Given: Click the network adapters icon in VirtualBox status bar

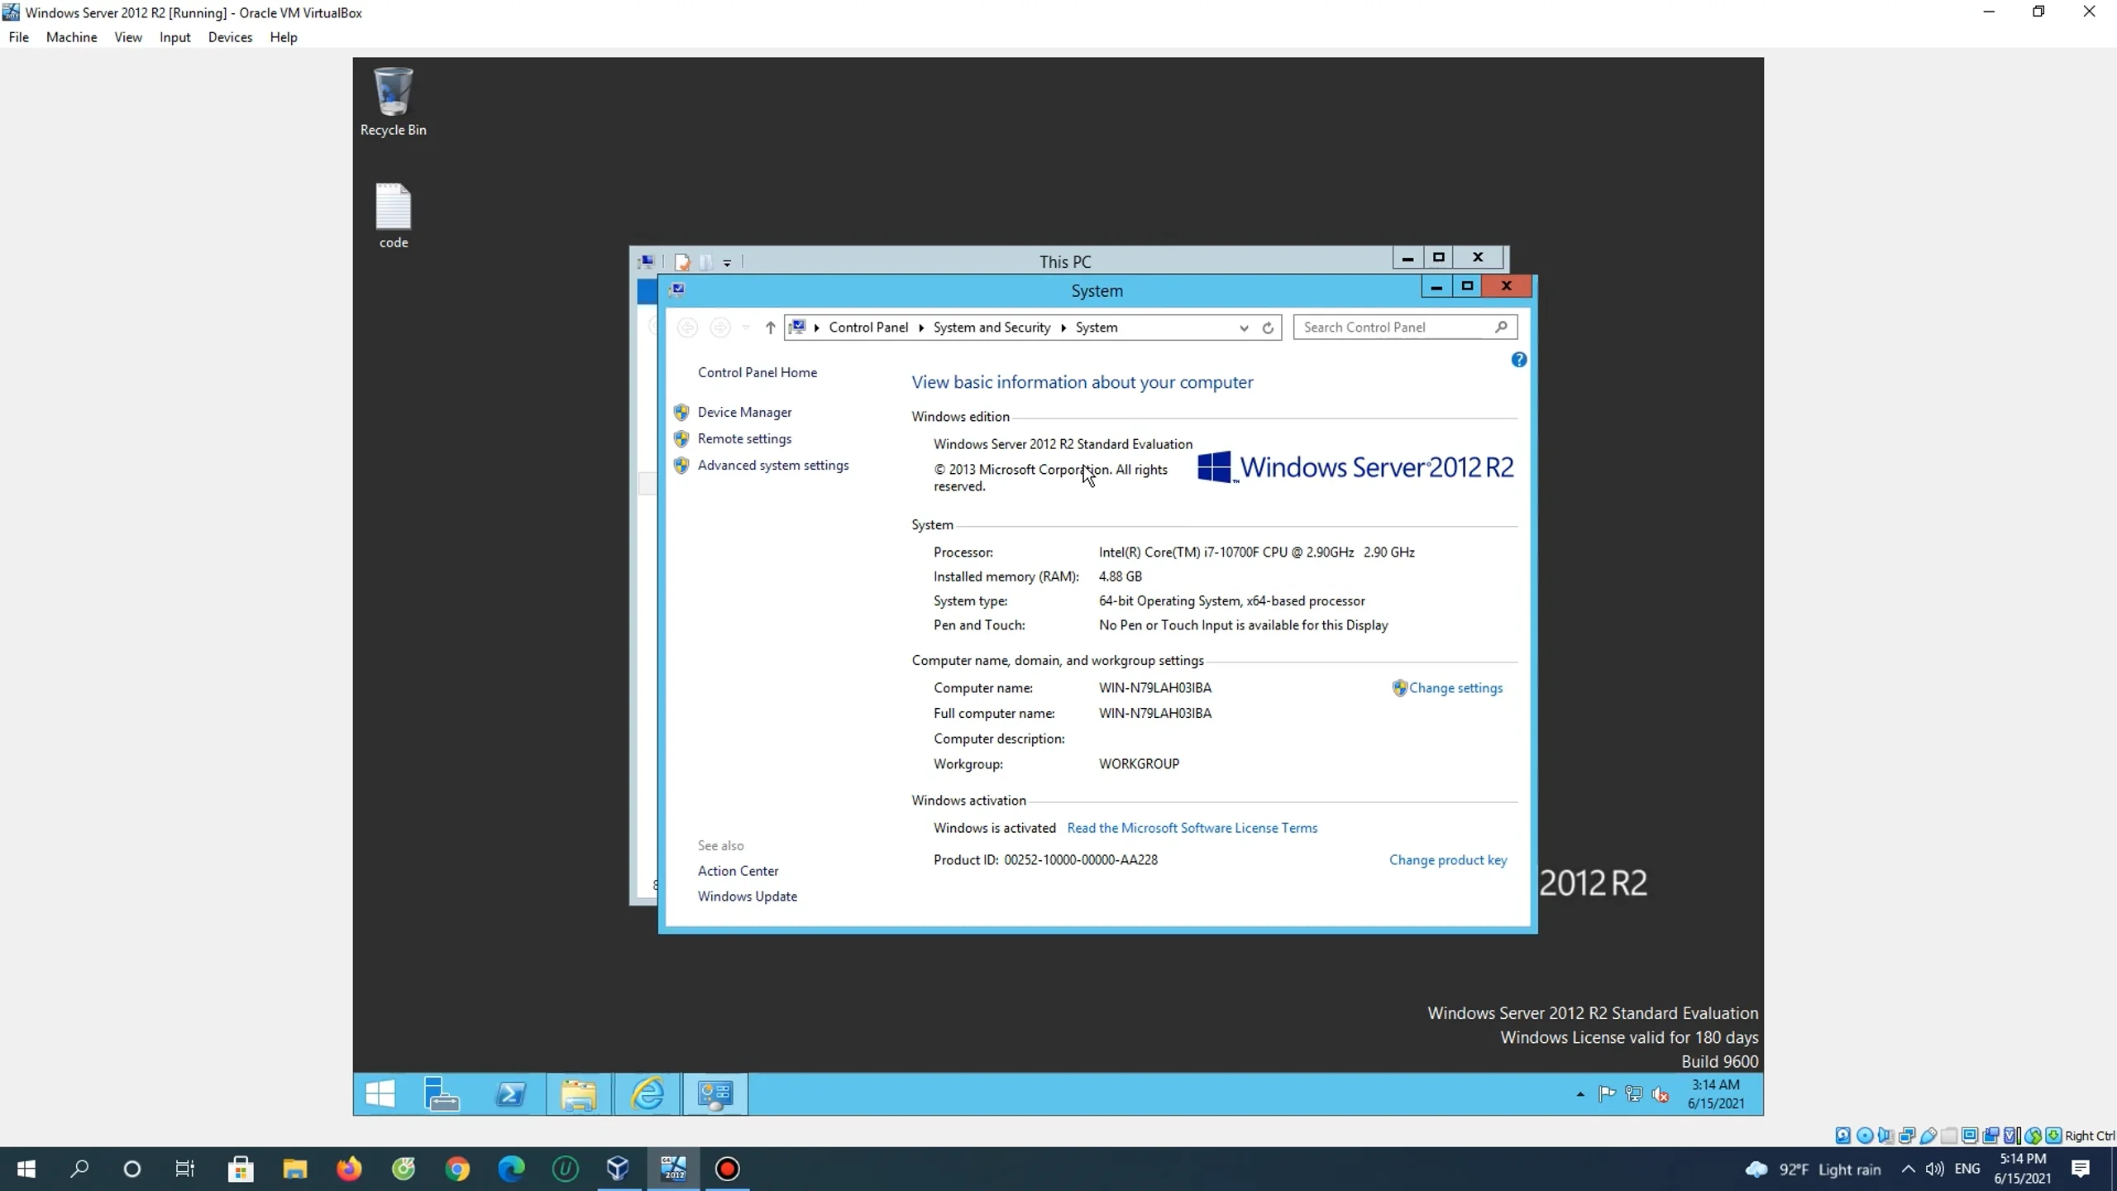Looking at the screenshot, I should click(x=1907, y=1136).
